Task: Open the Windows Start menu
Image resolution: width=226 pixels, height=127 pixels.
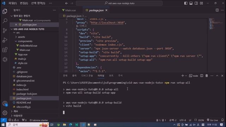Action: click(x=3, y=125)
